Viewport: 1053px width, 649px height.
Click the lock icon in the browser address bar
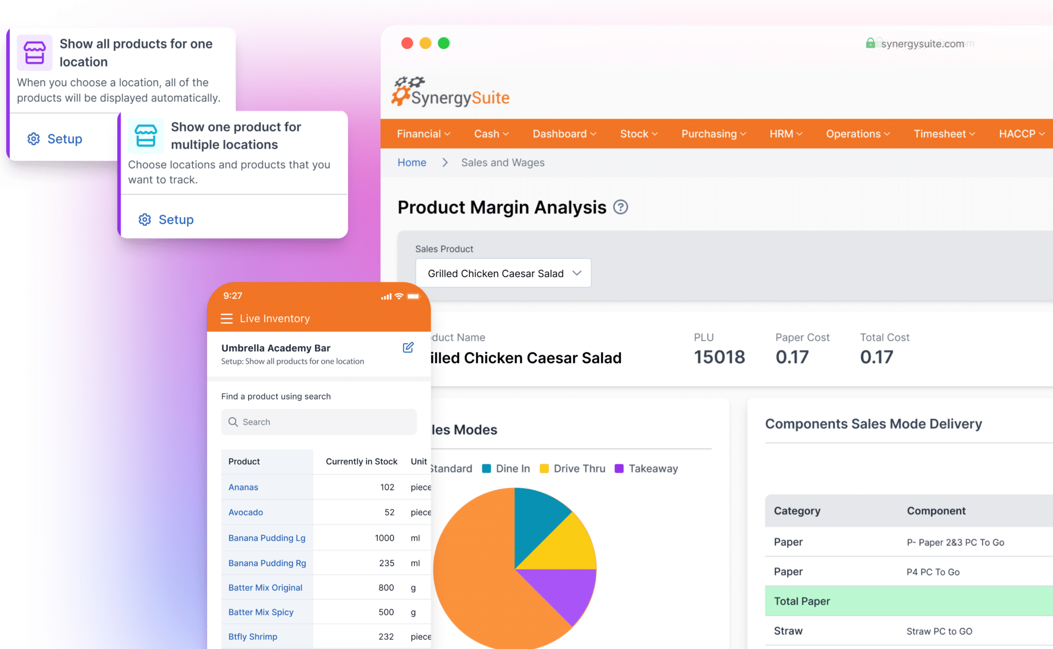point(870,43)
